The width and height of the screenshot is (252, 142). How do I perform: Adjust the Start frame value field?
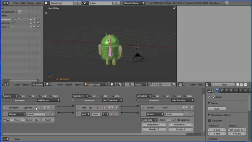[154, 125]
